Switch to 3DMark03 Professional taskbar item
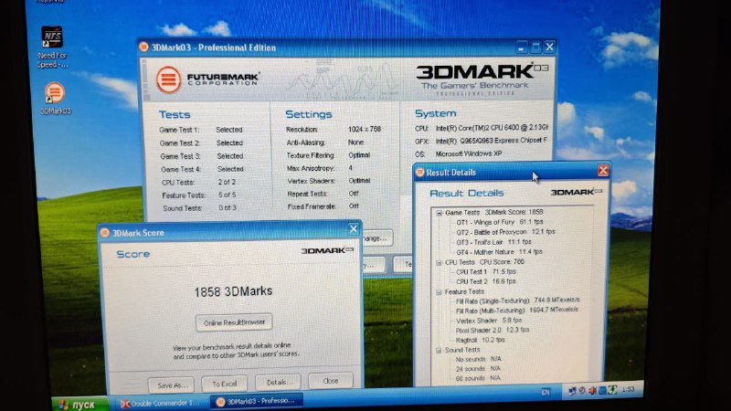Image resolution: width=731 pixels, height=411 pixels. tap(257, 401)
